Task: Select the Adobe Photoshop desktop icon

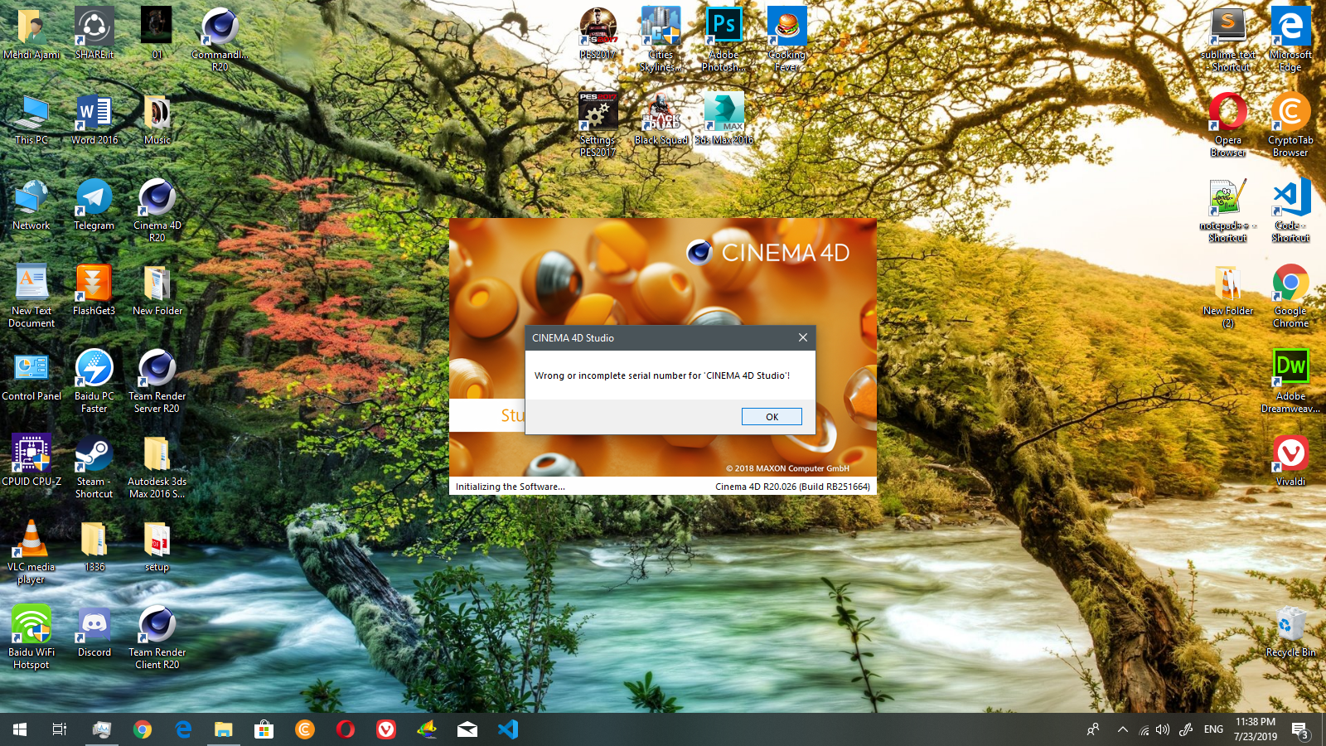Action: [x=723, y=39]
